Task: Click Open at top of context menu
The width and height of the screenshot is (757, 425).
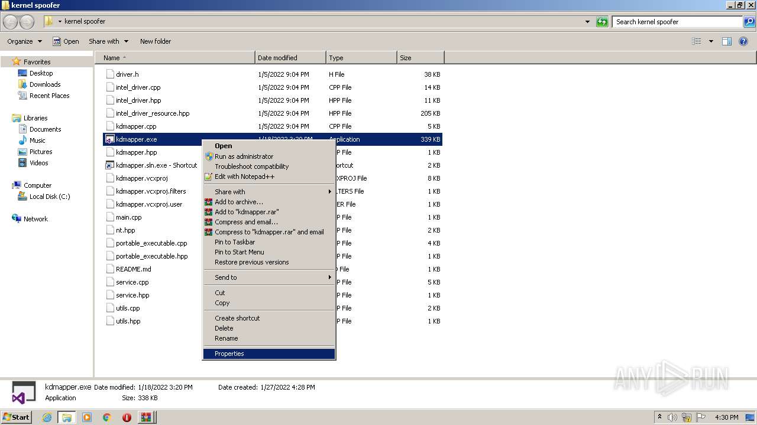Action: pyautogui.click(x=269, y=146)
